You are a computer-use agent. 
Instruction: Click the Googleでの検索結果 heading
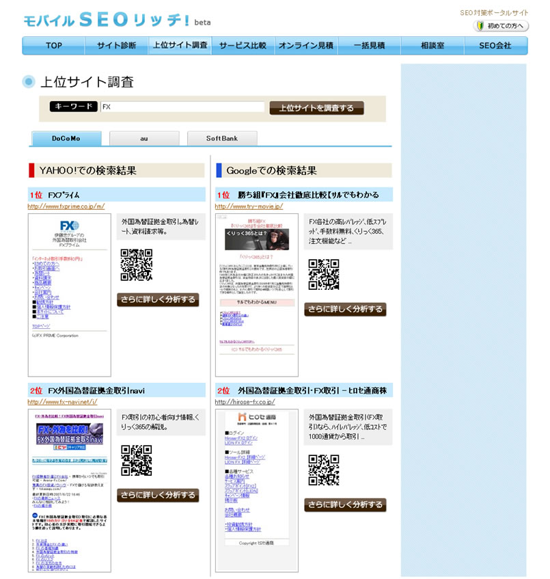pyautogui.click(x=272, y=171)
